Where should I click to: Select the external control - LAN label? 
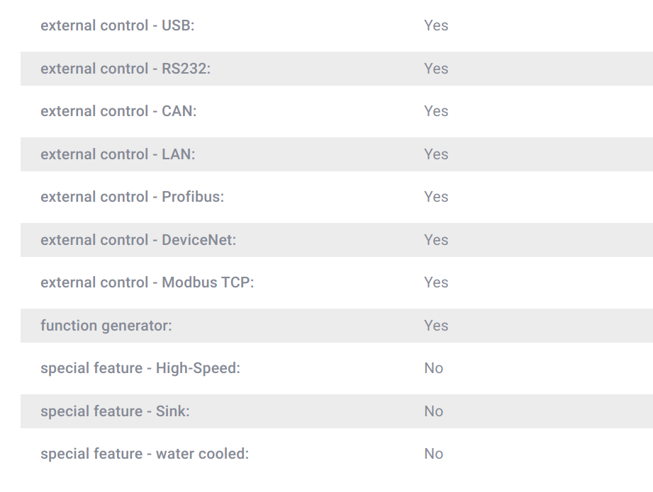[x=118, y=154]
